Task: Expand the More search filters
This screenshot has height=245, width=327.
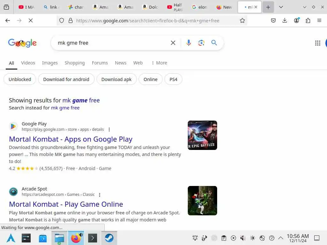Action: (159, 63)
